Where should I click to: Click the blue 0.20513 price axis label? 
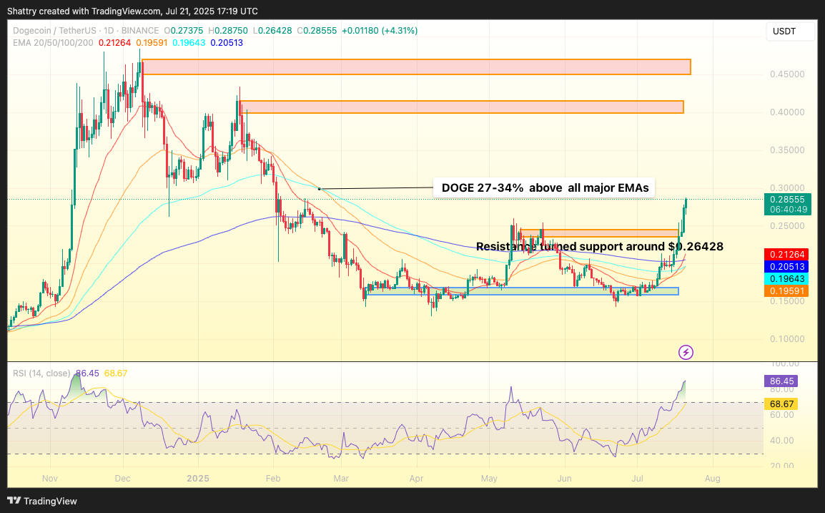click(787, 266)
